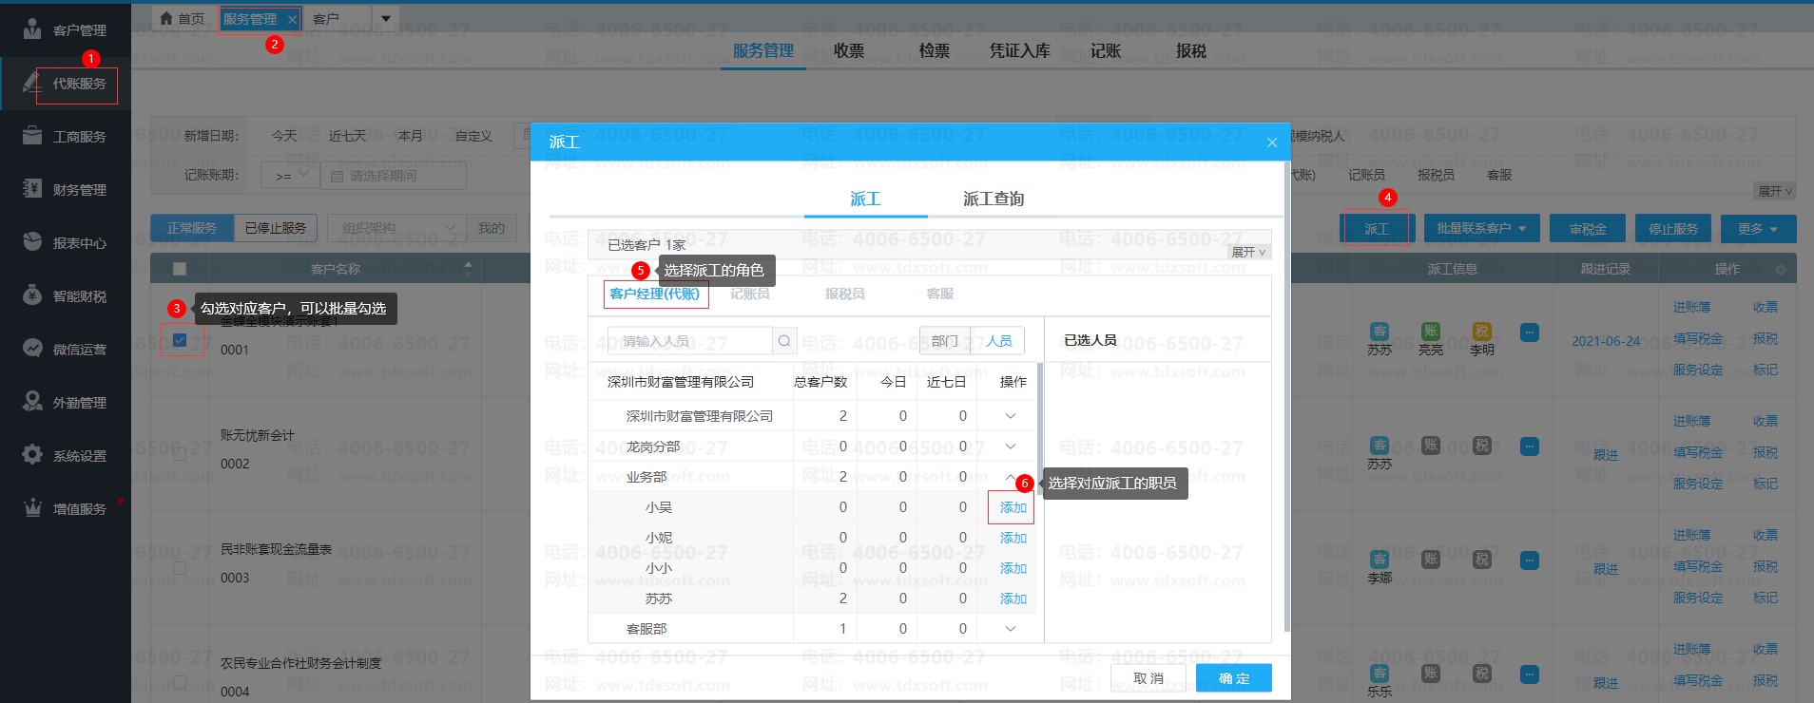The width and height of the screenshot is (1814, 703).
Task: Click the 确定 button
Action: 1233,678
